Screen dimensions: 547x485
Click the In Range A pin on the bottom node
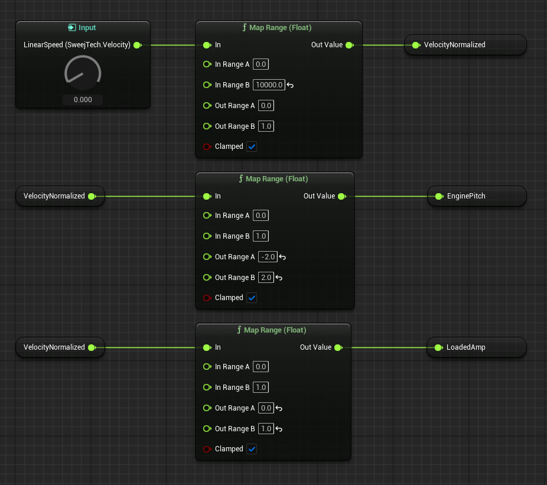pos(207,366)
